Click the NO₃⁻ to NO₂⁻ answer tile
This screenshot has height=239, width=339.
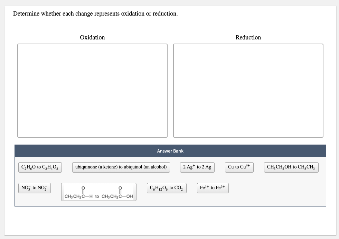34,188
